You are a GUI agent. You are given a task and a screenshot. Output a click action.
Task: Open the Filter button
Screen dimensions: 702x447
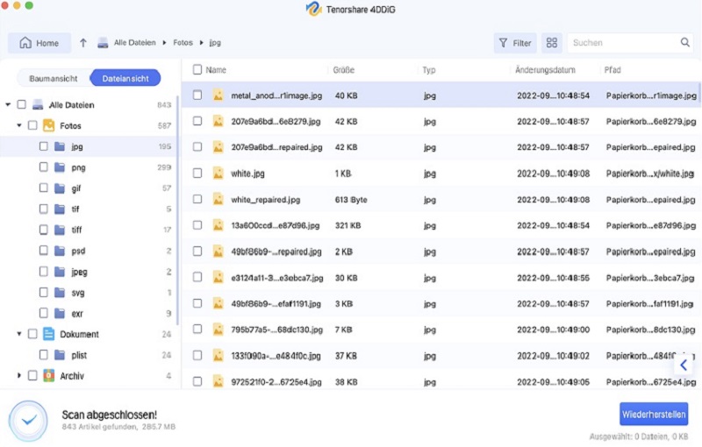coord(515,43)
